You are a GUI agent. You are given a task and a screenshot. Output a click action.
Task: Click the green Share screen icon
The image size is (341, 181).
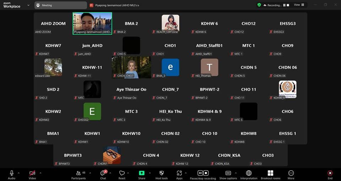click(142, 174)
